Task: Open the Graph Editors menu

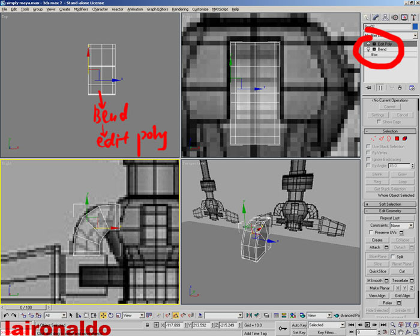Action: click(x=158, y=10)
